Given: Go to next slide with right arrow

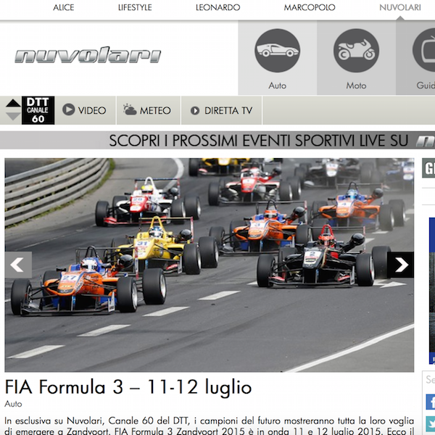Looking at the screenshot, I should (400, 265).
